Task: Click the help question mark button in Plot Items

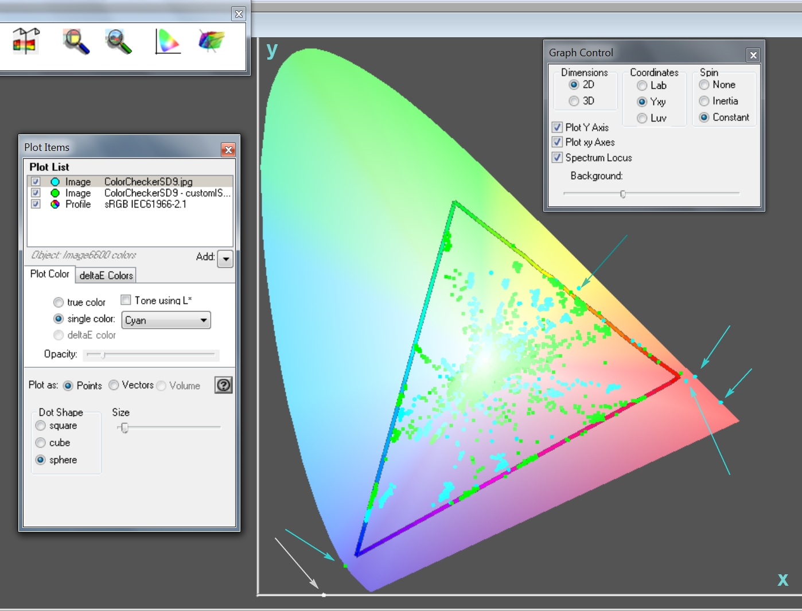Action: click(223, 385)
